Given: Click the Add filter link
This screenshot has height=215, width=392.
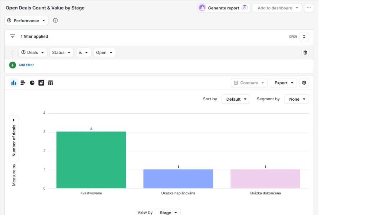Looking at the screenshot, I should click(26, 65).
